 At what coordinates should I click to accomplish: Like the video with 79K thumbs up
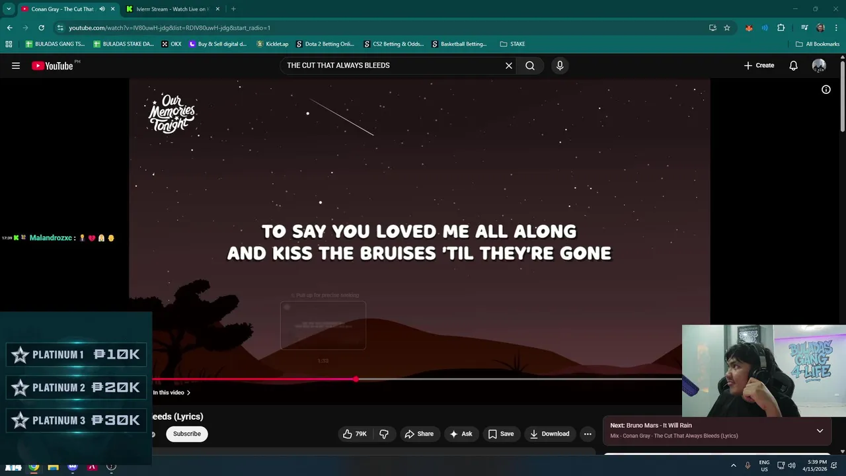[x=354, y=434]
